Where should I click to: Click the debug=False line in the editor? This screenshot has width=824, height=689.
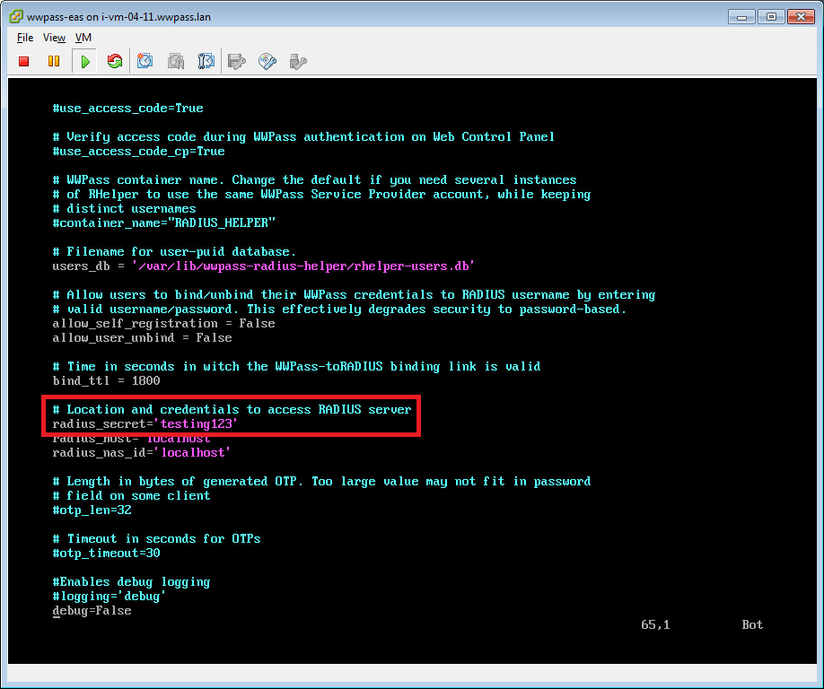pyautogui.click(x=92, y=610)
